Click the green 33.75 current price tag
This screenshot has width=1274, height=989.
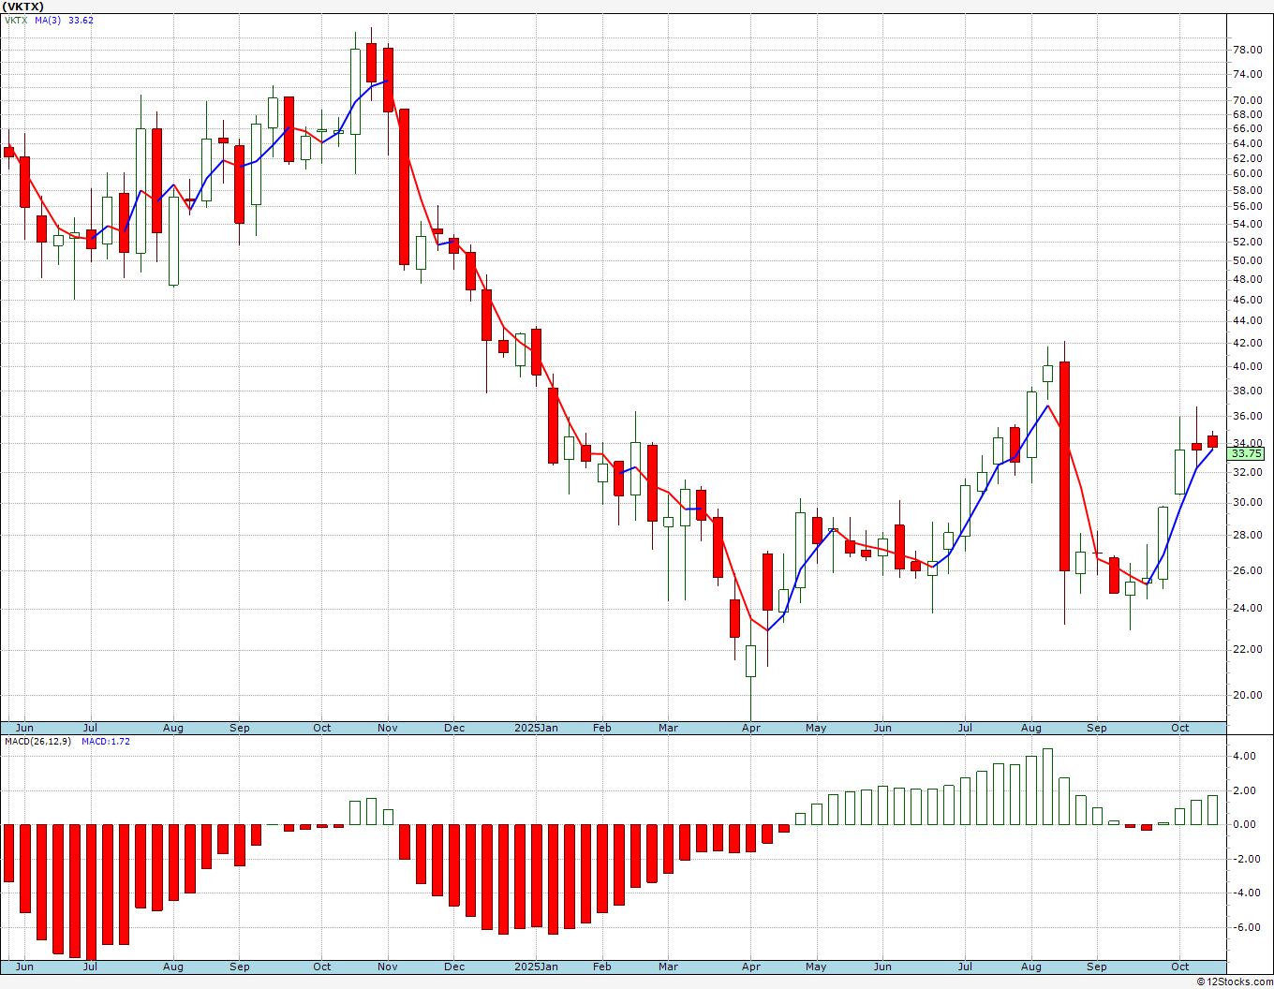[1246, 453]
